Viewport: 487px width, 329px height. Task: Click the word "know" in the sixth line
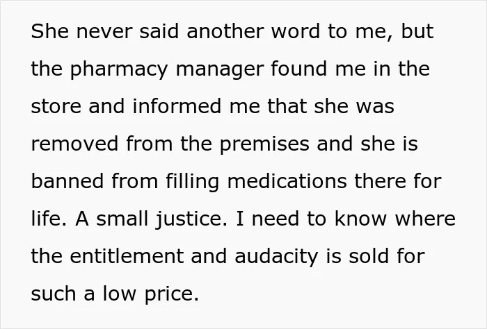pyautogui.click(x=360, y=219)
